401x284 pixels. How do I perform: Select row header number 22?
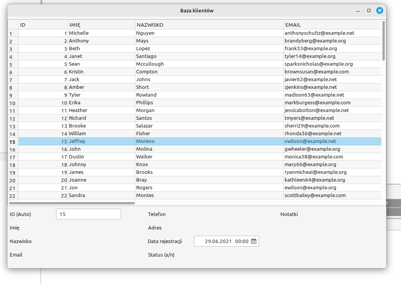click(x=13, y=196)
